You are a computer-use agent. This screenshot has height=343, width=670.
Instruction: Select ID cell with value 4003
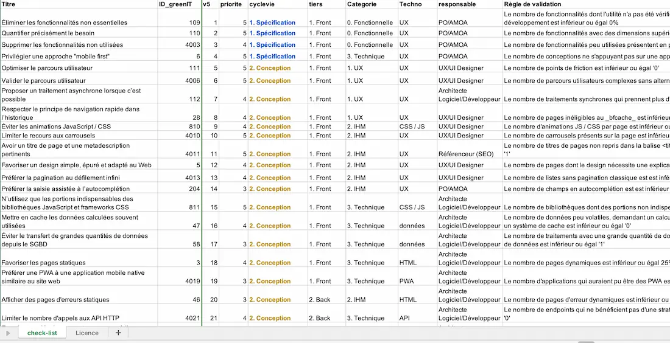[x=180, y=44]
